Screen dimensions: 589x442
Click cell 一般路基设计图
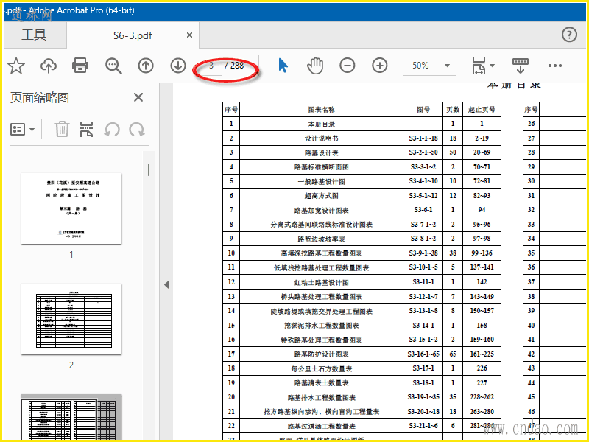[322, 181]
